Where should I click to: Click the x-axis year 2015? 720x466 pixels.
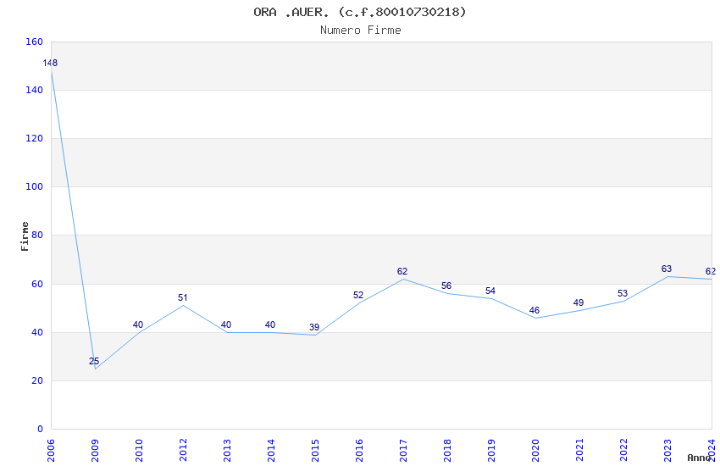(x=315, y=450)
